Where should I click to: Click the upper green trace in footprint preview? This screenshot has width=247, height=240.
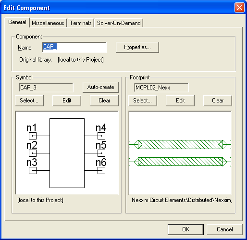click(x=180, y=144)
